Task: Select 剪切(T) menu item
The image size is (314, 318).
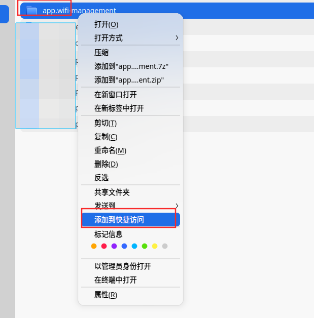Action: [x=130, y=123]
